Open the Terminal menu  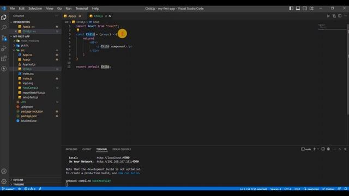pos(82,9)
